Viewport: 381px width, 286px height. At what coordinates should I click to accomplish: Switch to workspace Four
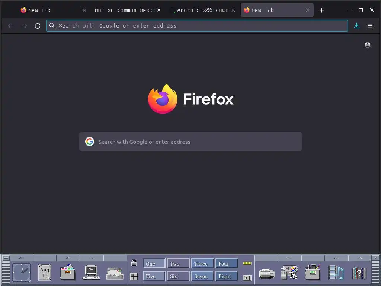227,264
